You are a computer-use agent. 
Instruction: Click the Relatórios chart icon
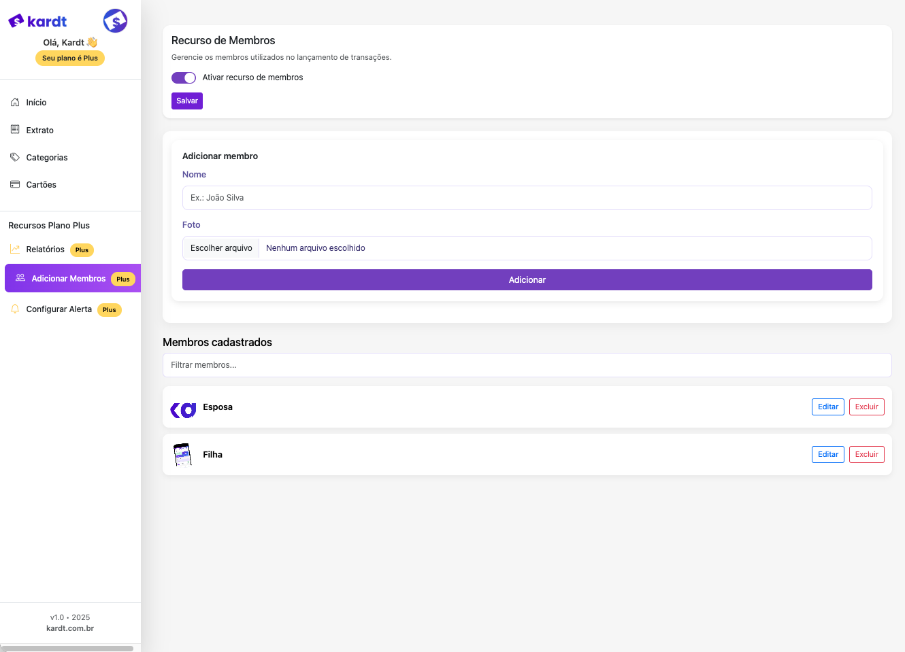coord(15,250)
